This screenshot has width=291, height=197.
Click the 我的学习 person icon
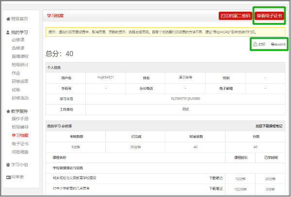click(8, 32)
